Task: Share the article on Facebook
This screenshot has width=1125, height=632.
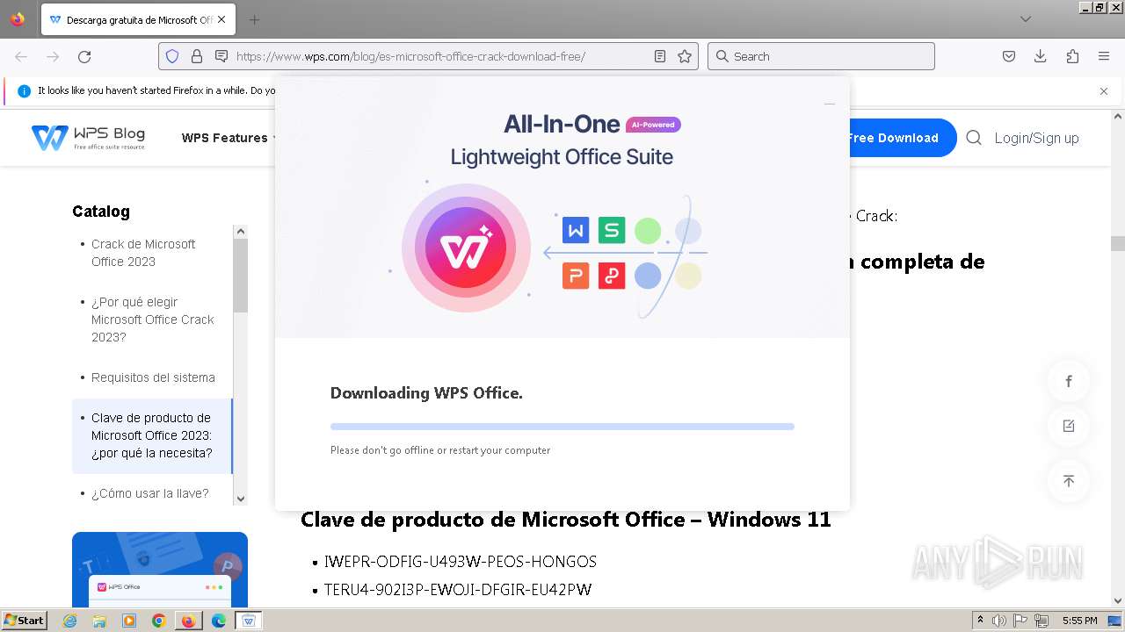Action: [1069, 381]
